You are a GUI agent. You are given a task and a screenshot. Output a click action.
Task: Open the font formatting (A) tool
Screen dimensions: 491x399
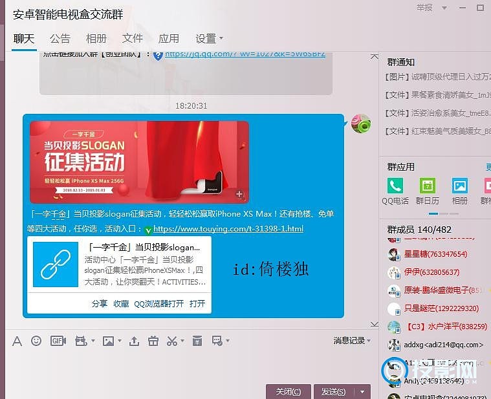tap(17, 341)
